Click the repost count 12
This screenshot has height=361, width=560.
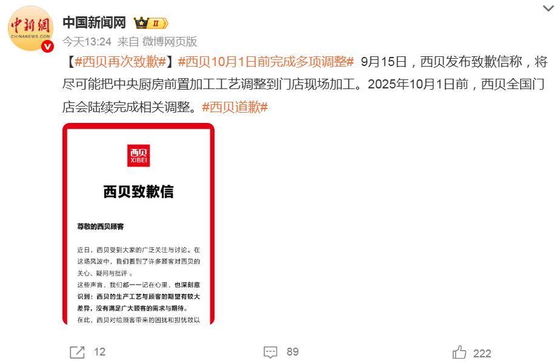click(x=99, y=352)
